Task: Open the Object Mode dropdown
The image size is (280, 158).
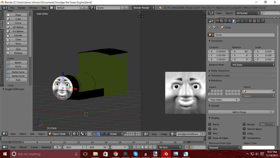Action: coord(59,134)
